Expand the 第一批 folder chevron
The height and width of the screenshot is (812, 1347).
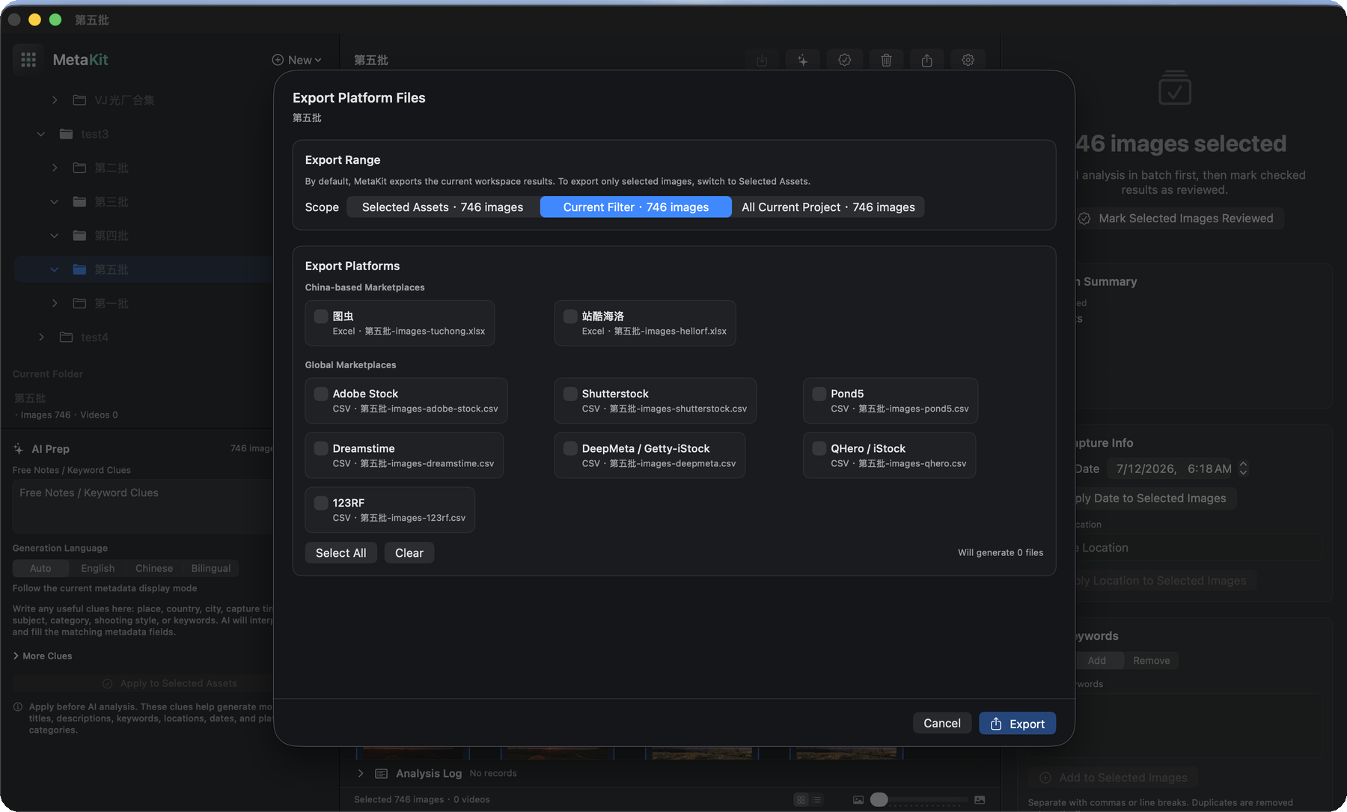[x=55, y=303]
